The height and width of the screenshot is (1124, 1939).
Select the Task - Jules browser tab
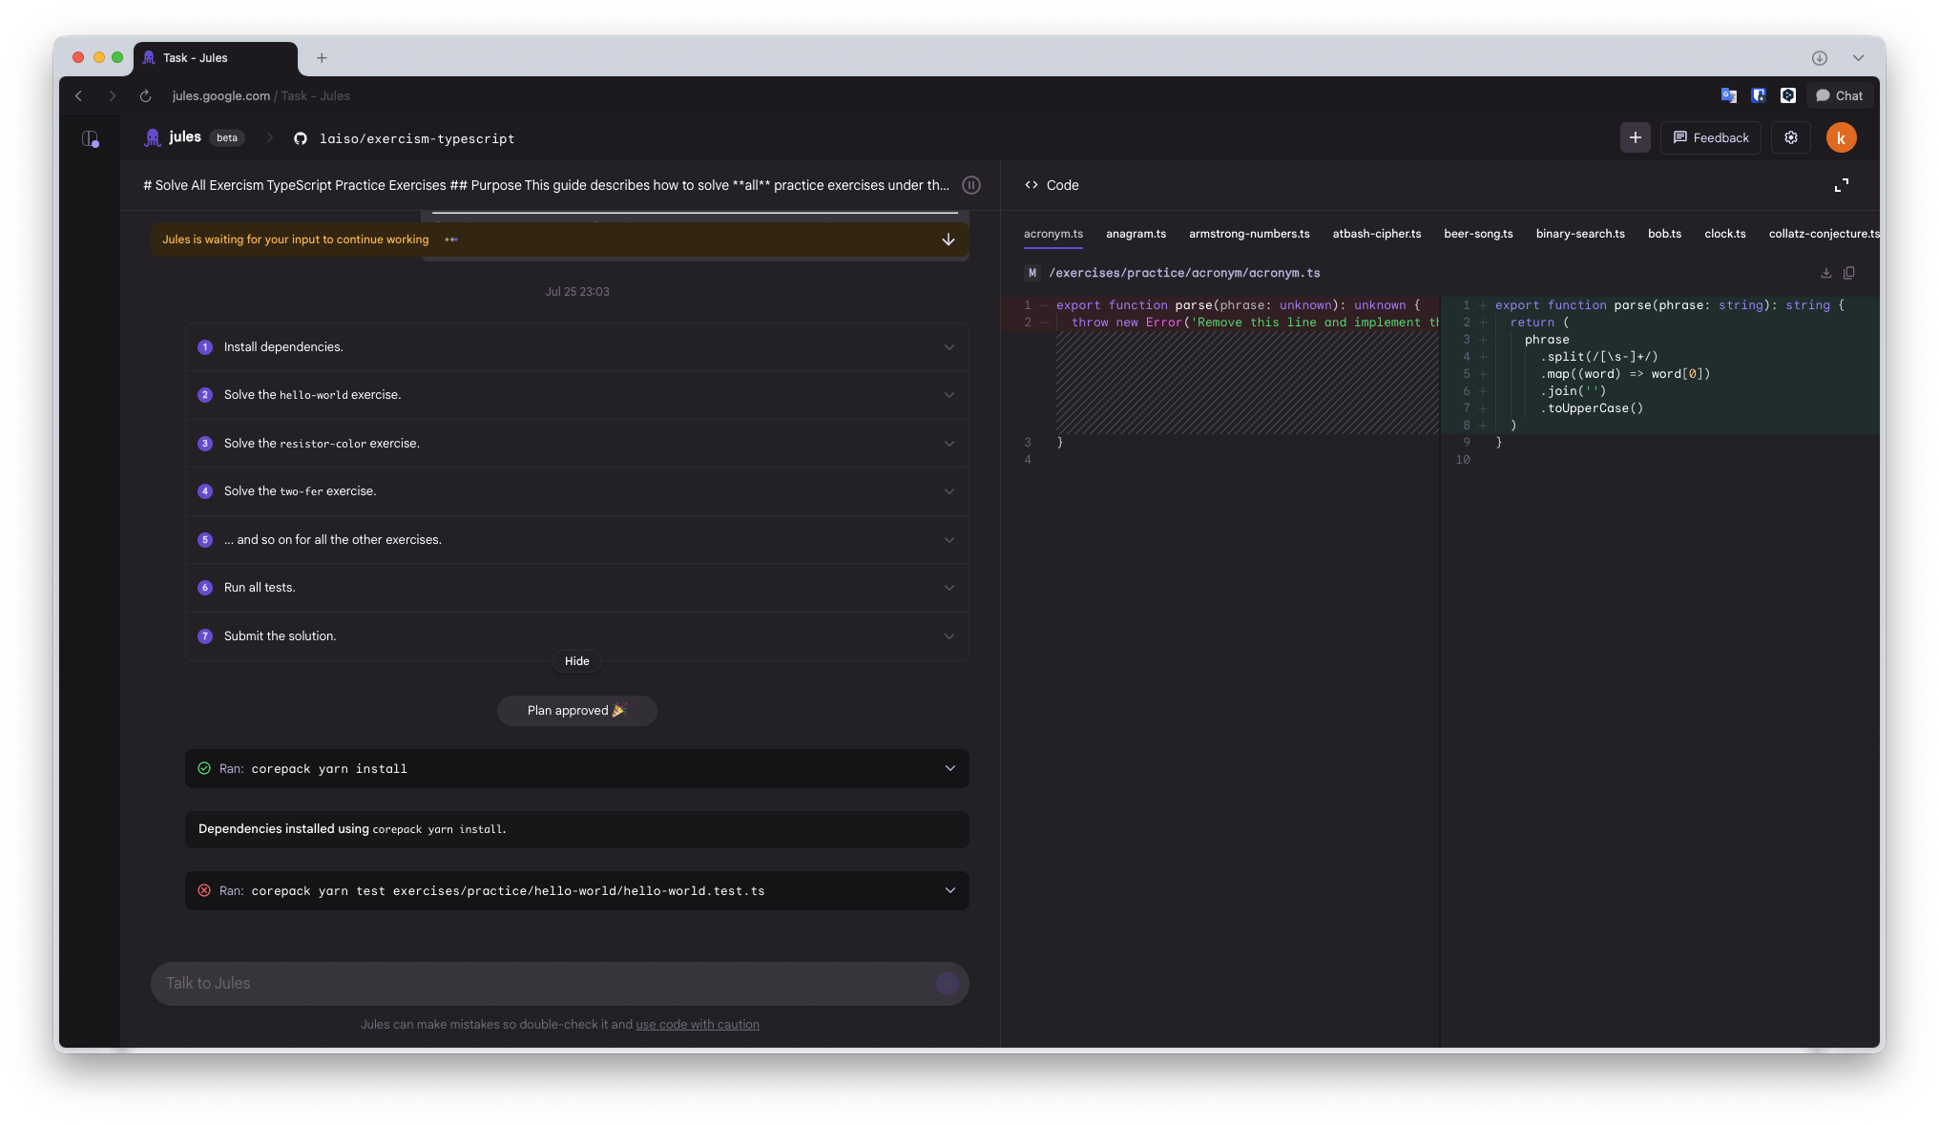(216, 58)
